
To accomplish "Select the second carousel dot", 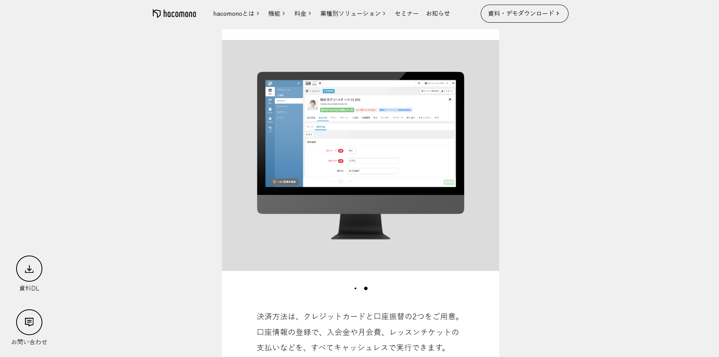I will [x=366, y=288].
